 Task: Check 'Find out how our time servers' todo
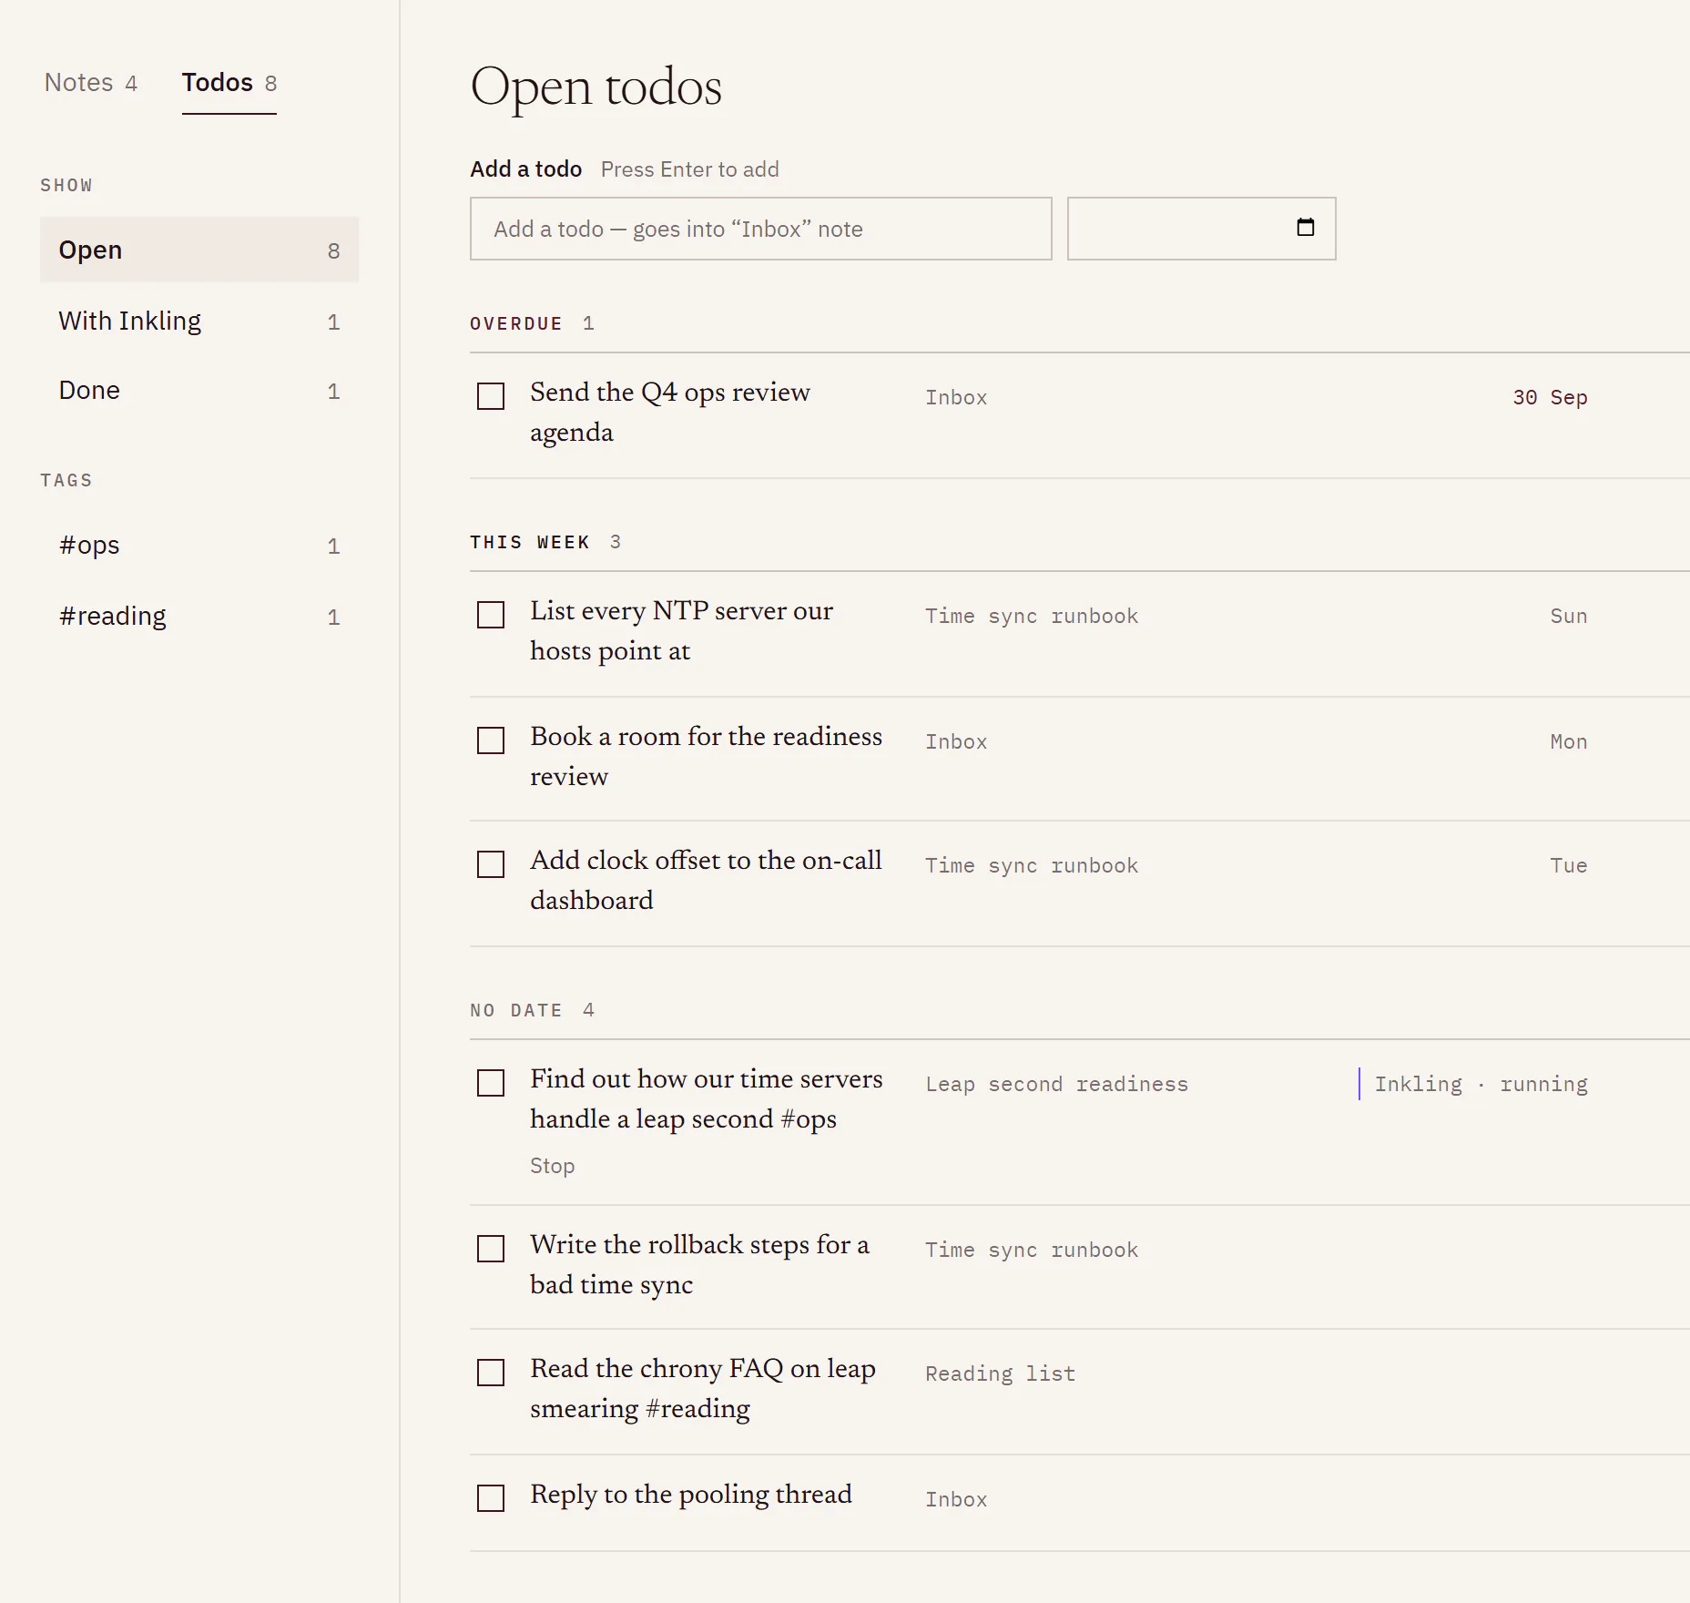491,1083
